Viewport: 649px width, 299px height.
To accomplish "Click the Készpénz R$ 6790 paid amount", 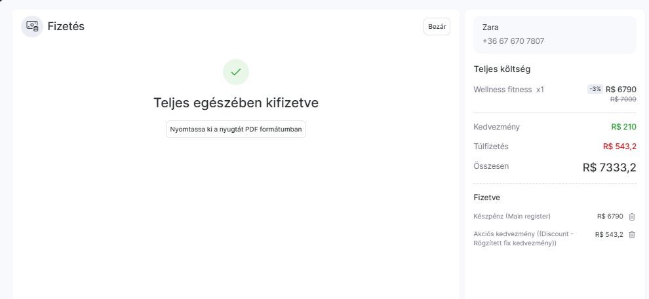I will [x=610, y=217].
